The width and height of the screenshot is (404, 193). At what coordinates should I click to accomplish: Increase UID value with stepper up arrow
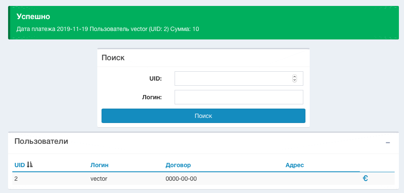tap(294, 77)
